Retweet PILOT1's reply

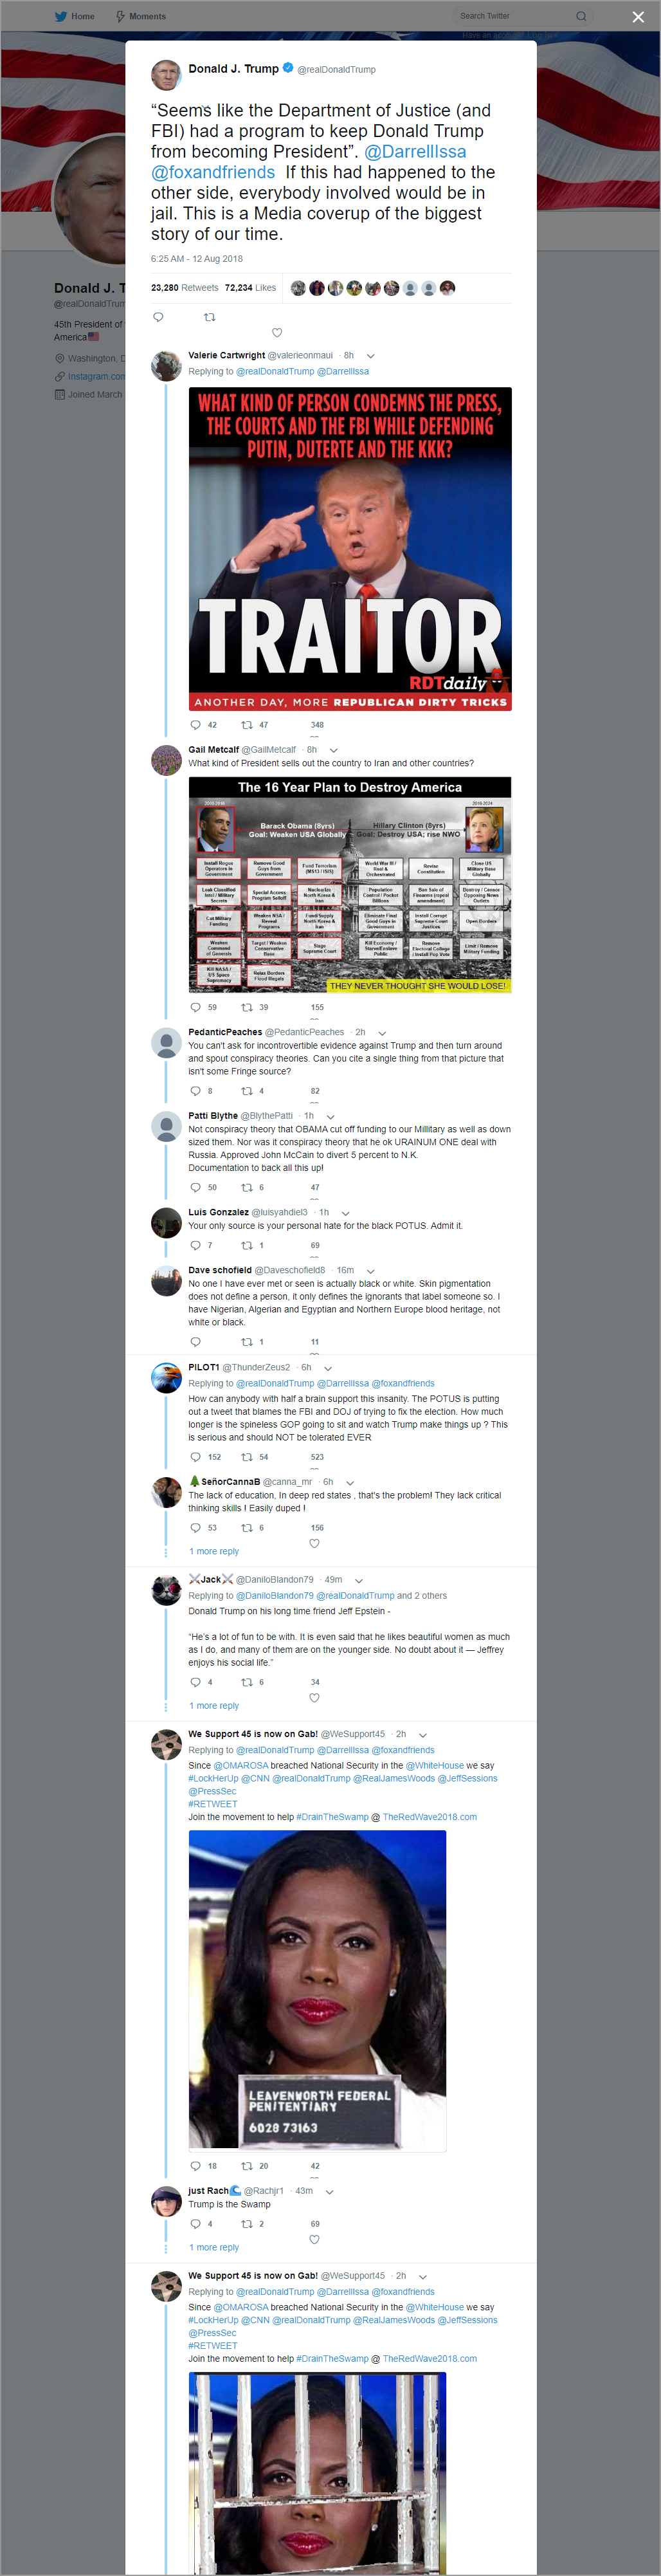pyautogui.click(x=246, y=1457)
